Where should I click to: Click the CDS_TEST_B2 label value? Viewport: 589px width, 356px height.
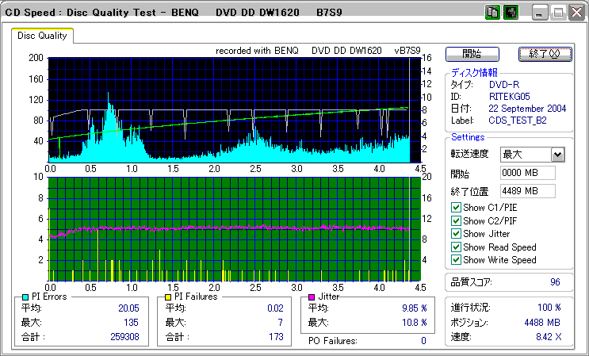518,121
